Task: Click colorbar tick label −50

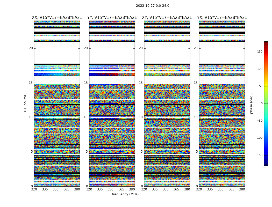Action: [x=260, y=121]
